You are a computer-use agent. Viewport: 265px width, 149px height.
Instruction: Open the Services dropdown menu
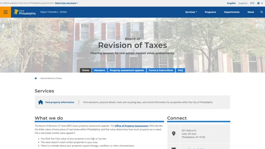click(191, 12)
